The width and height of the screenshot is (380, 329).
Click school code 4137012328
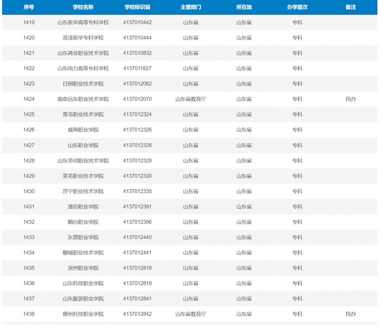pyautogui.click(x=138, y=145)
